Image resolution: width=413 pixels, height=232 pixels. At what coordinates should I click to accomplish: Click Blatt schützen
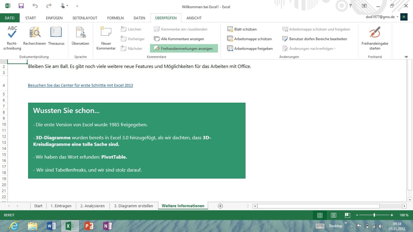point(242,29)
